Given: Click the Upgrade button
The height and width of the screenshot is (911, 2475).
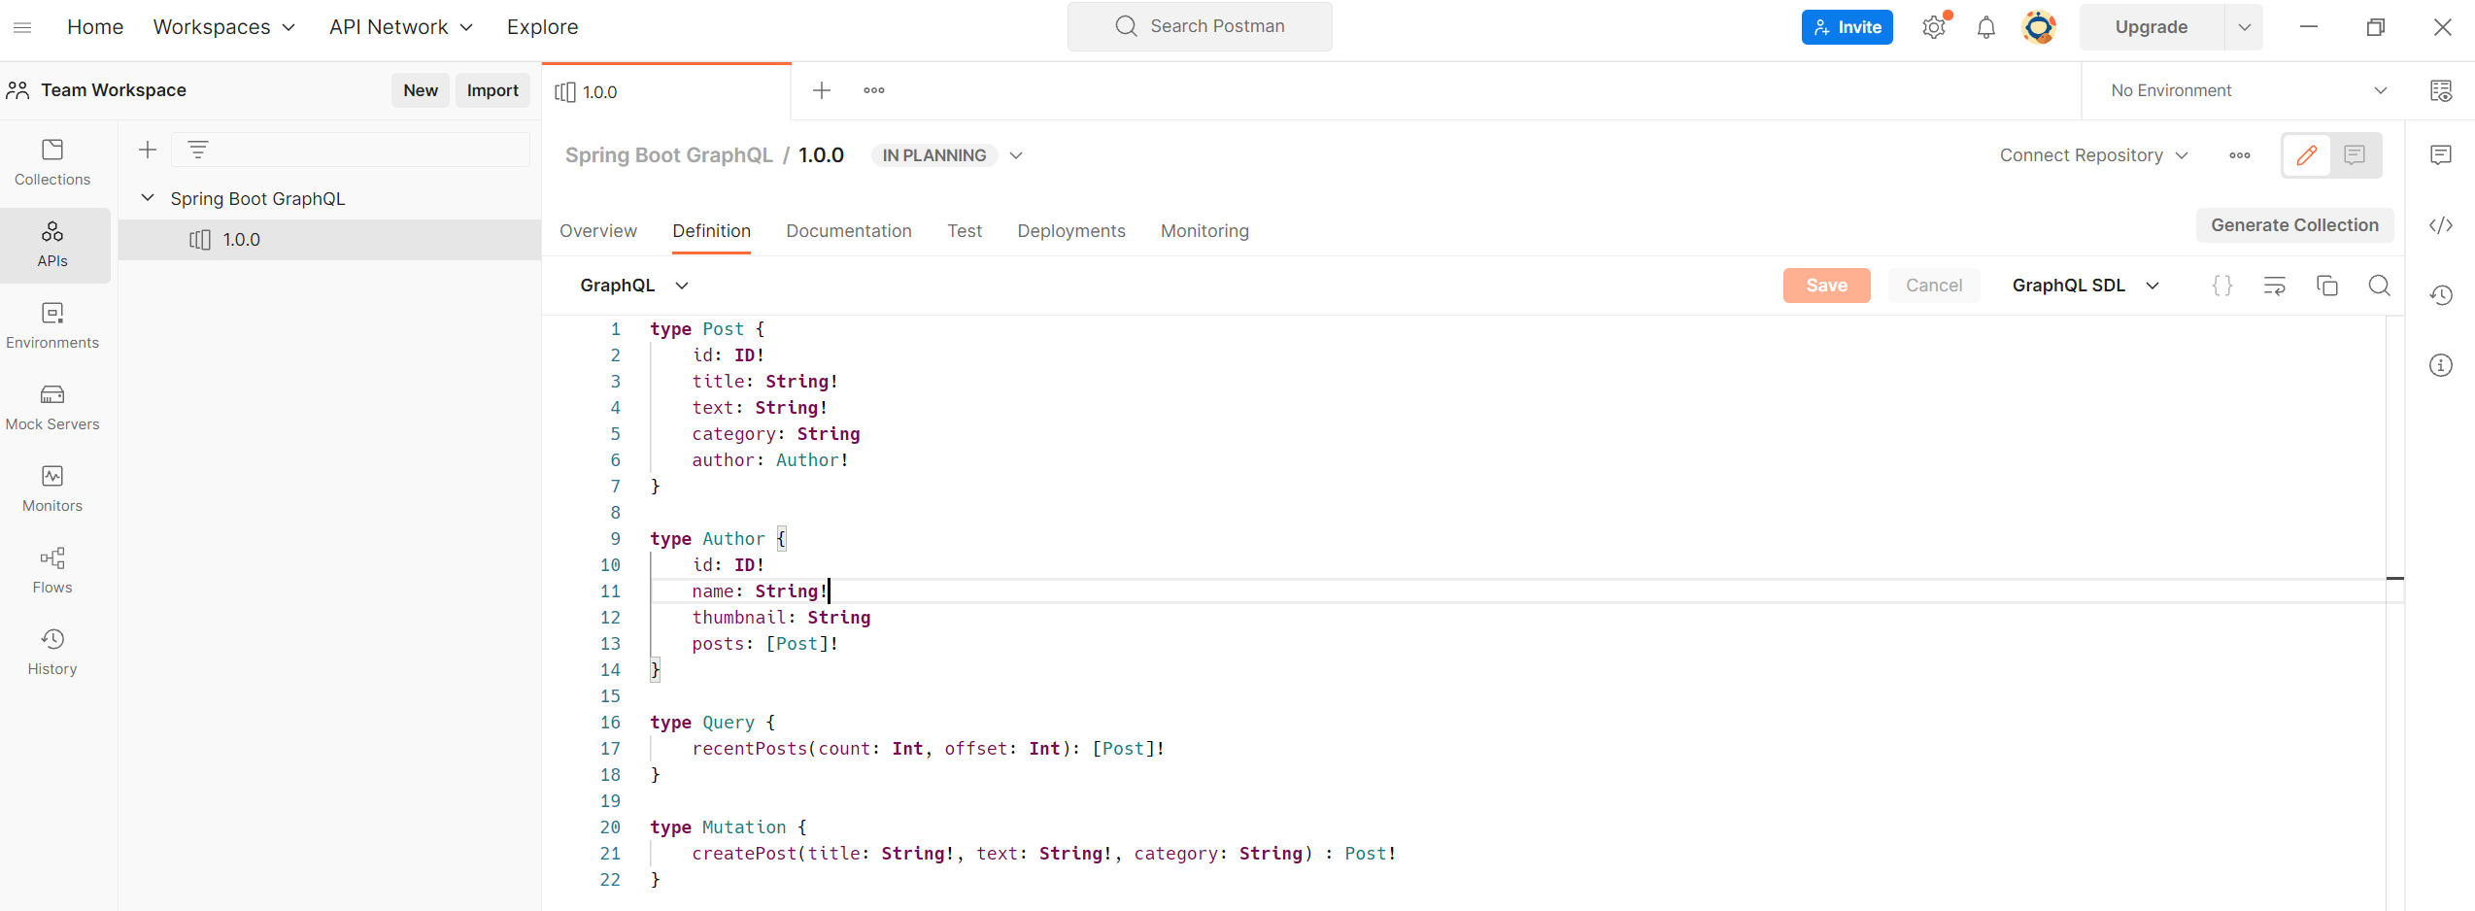Looking at the screenshot, I should pyautogui.click(x=2152, y=27).
